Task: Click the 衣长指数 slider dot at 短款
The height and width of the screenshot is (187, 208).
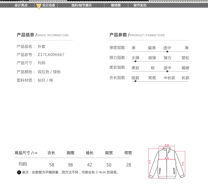Action: [135, 81]
